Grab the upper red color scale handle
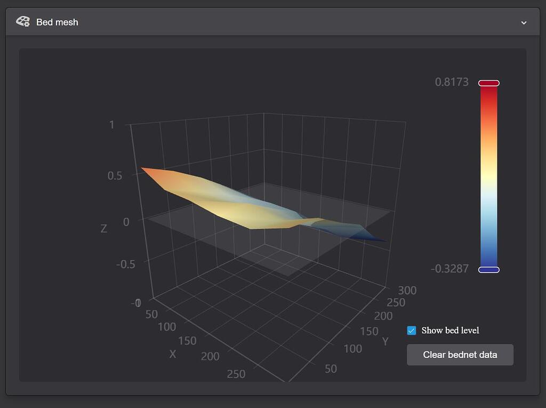Screen dimensions: 546x408 point(488,83)
